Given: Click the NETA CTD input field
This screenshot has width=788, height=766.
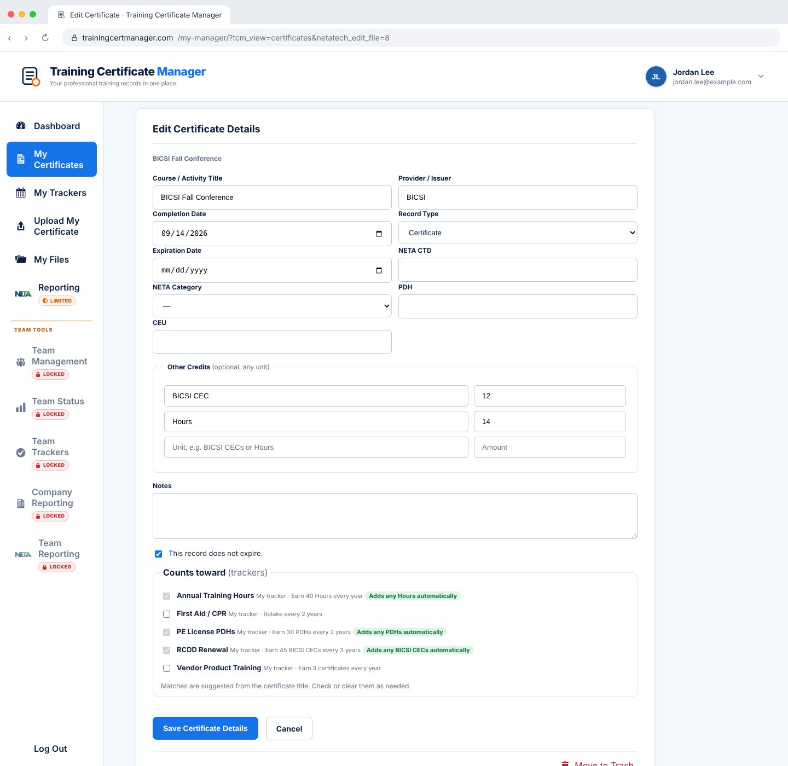Looking at the screenshot, I should [518, 270].
